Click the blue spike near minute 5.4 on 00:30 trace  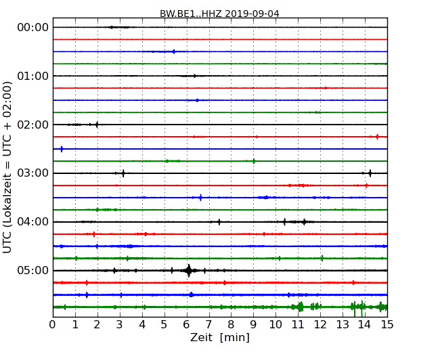[174, 51]
